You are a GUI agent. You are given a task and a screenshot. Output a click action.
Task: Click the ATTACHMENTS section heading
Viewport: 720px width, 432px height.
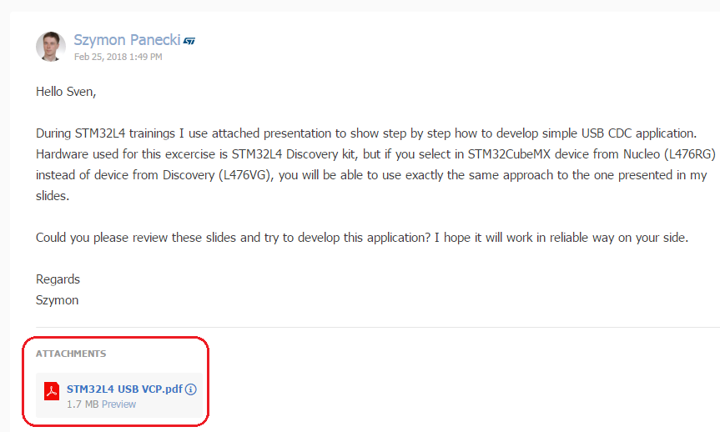click(71, 354)
